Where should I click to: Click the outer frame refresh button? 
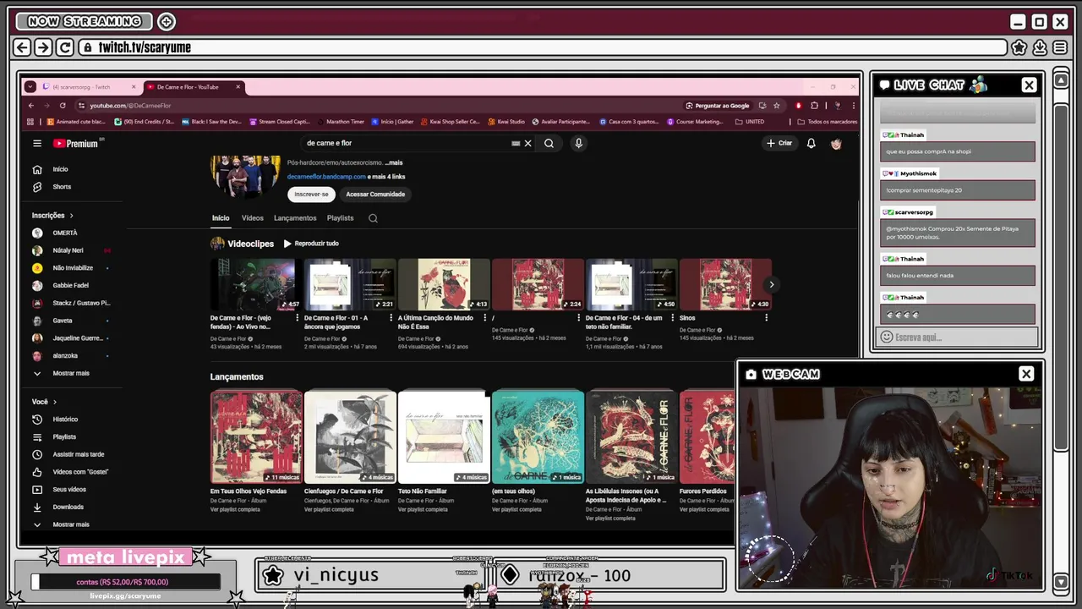[x=65, y=48]
